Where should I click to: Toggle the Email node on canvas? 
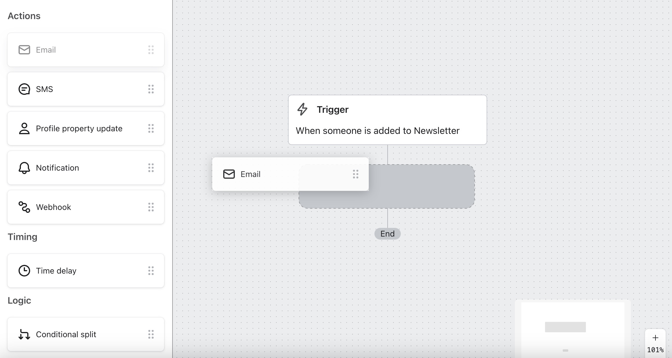[290, 174]
